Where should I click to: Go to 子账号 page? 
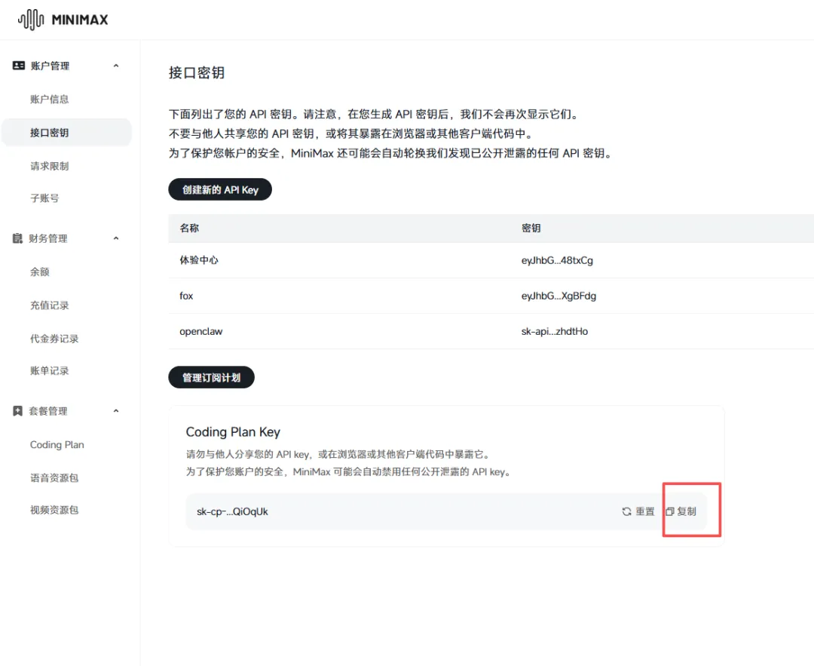point(44,198)
